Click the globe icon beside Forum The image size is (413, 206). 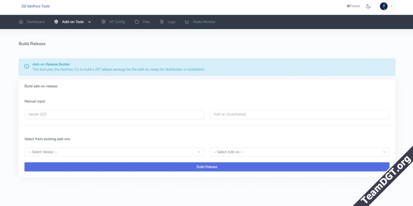pos(348,6)
